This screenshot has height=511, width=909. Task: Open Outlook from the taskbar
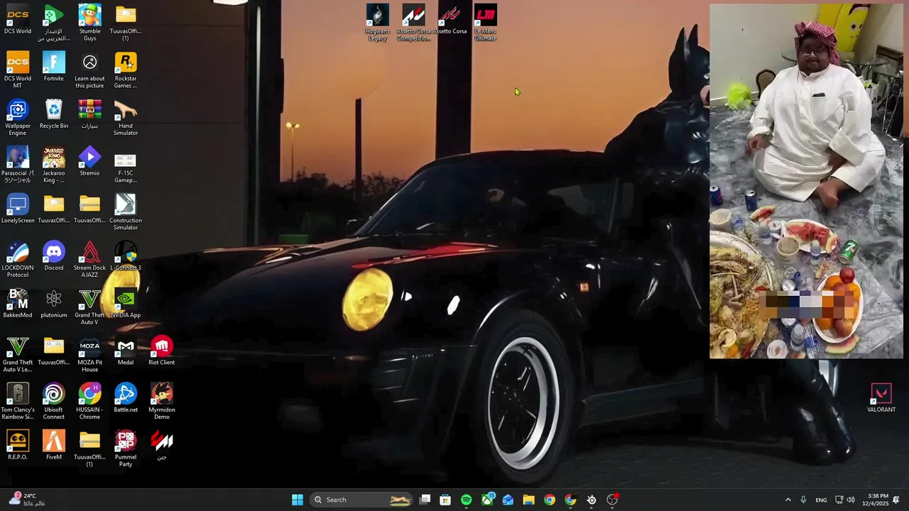point(508,500)
